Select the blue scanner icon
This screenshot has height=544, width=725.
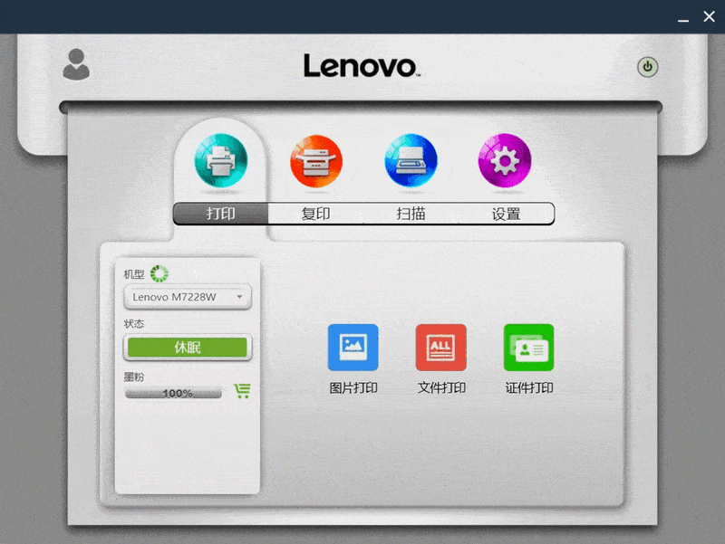pyautogui.click(x=411, y=161)
